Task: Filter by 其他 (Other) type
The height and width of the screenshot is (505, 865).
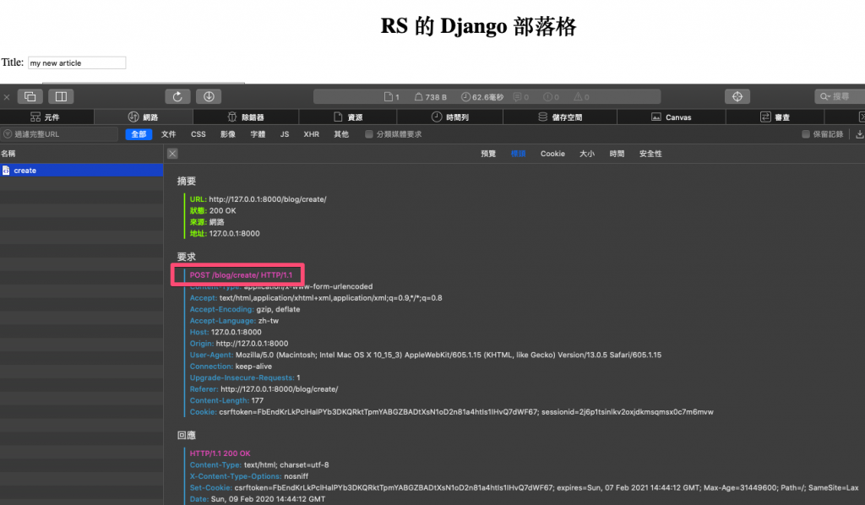Action: (341, 134)
